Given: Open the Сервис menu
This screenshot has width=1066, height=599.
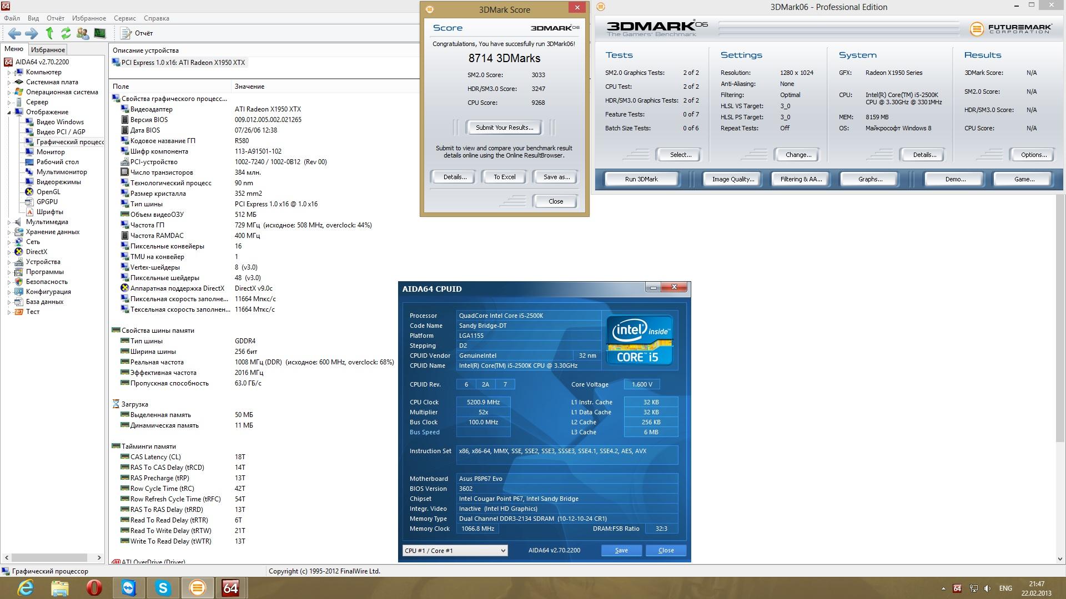Looking at the screenshot, I should pos(125,18).
